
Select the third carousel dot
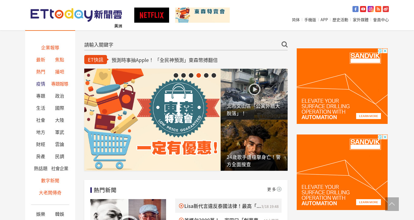point(191,75)
